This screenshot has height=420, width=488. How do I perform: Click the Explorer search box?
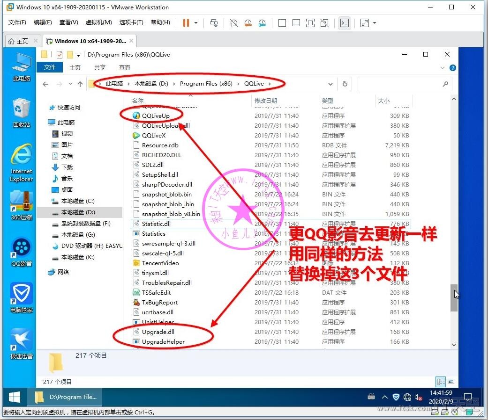[x=405, y=84]
